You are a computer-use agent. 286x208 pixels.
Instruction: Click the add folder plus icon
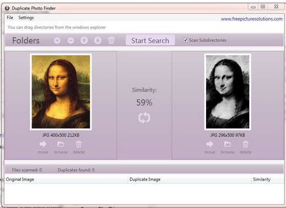57,40
